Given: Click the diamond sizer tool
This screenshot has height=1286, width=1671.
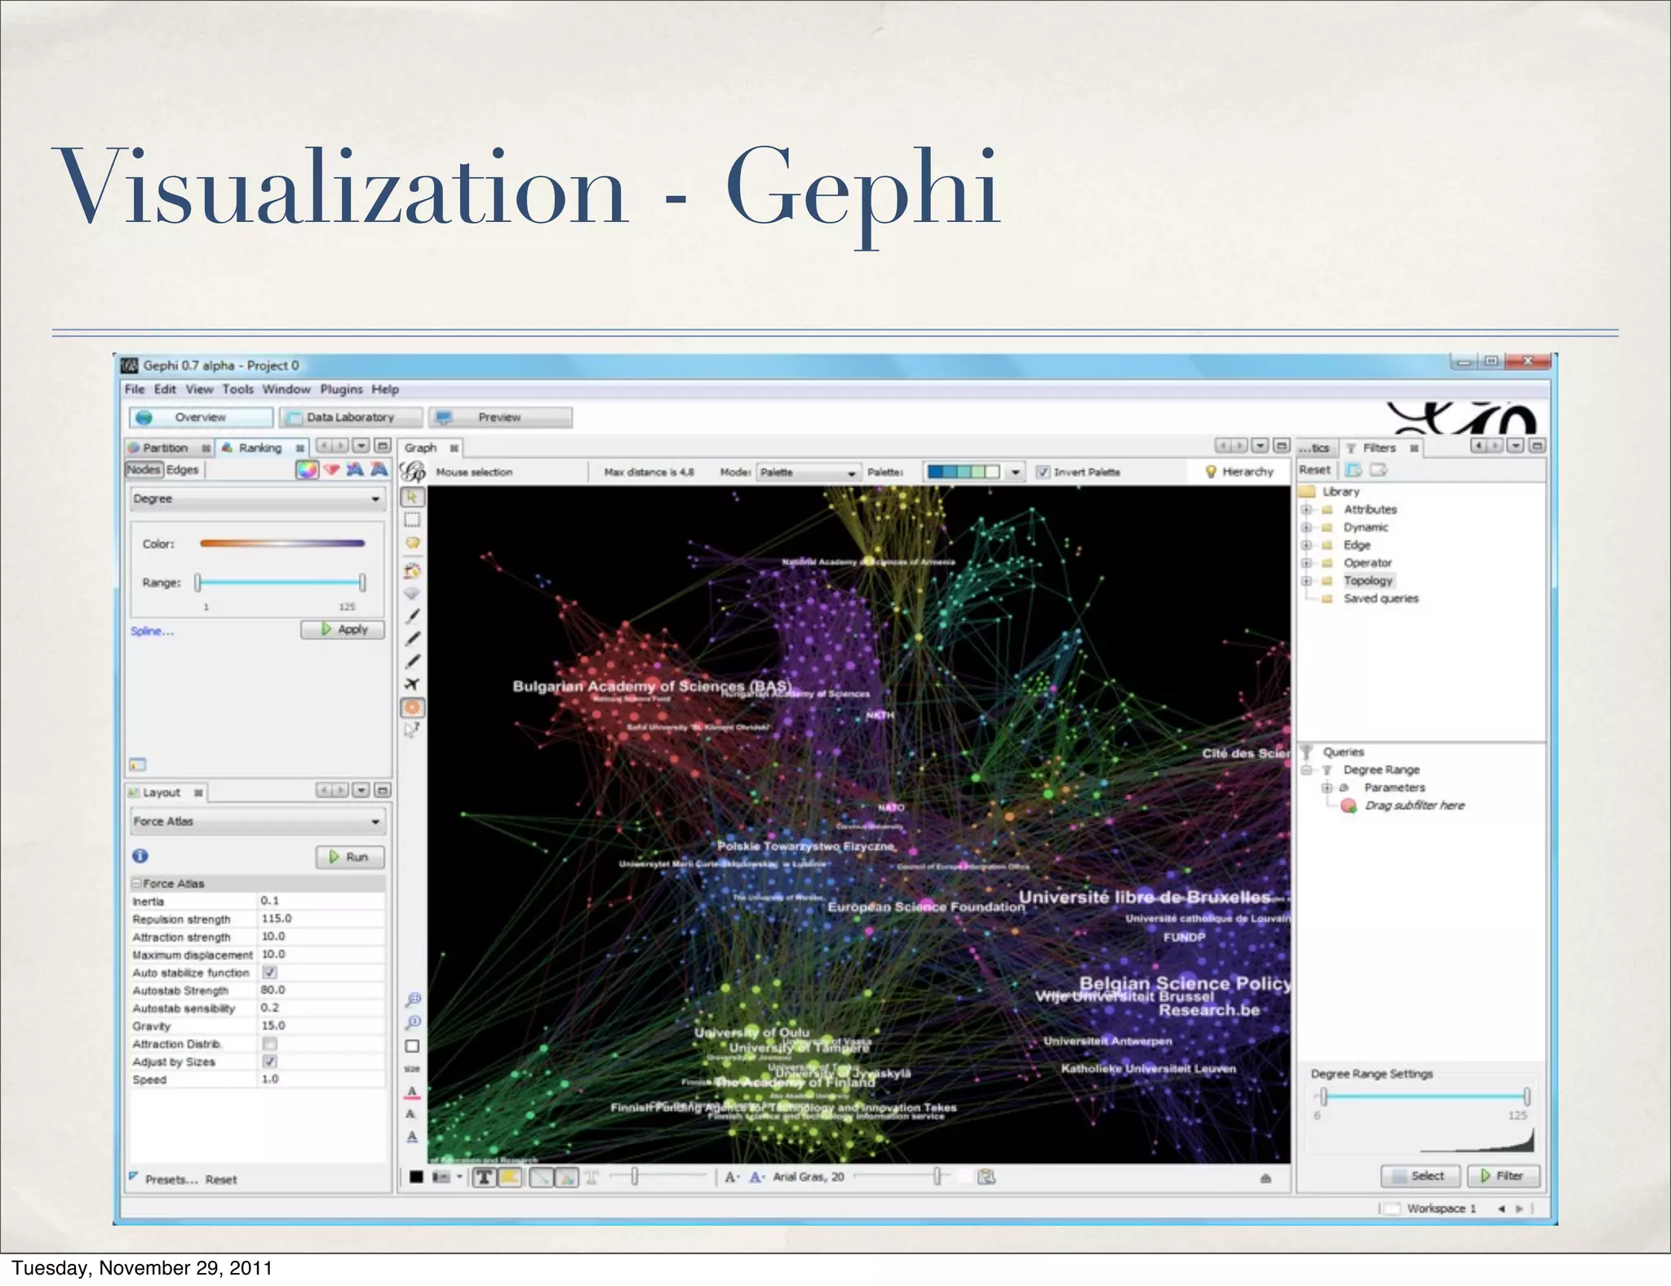Looking at the screenshot, I should click(x=412, y=593).
